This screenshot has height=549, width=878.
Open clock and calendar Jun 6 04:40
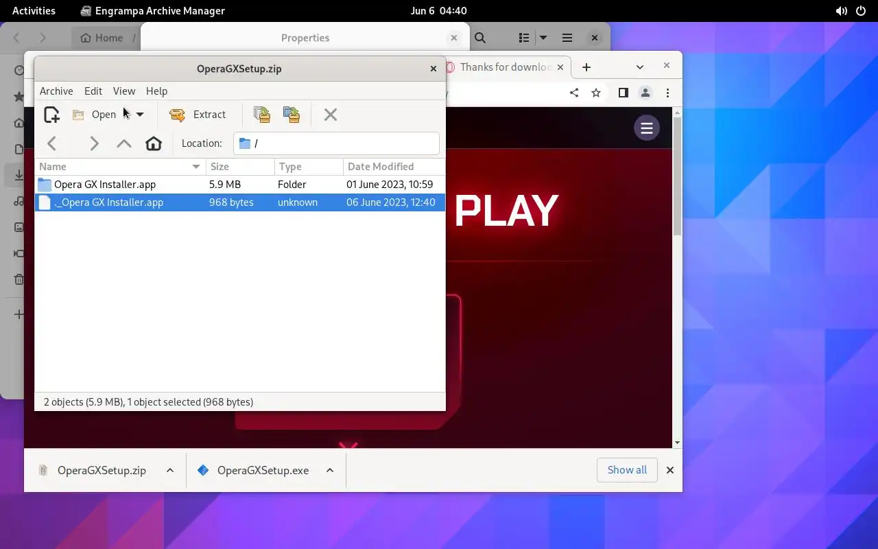click(x=439, y=11)
